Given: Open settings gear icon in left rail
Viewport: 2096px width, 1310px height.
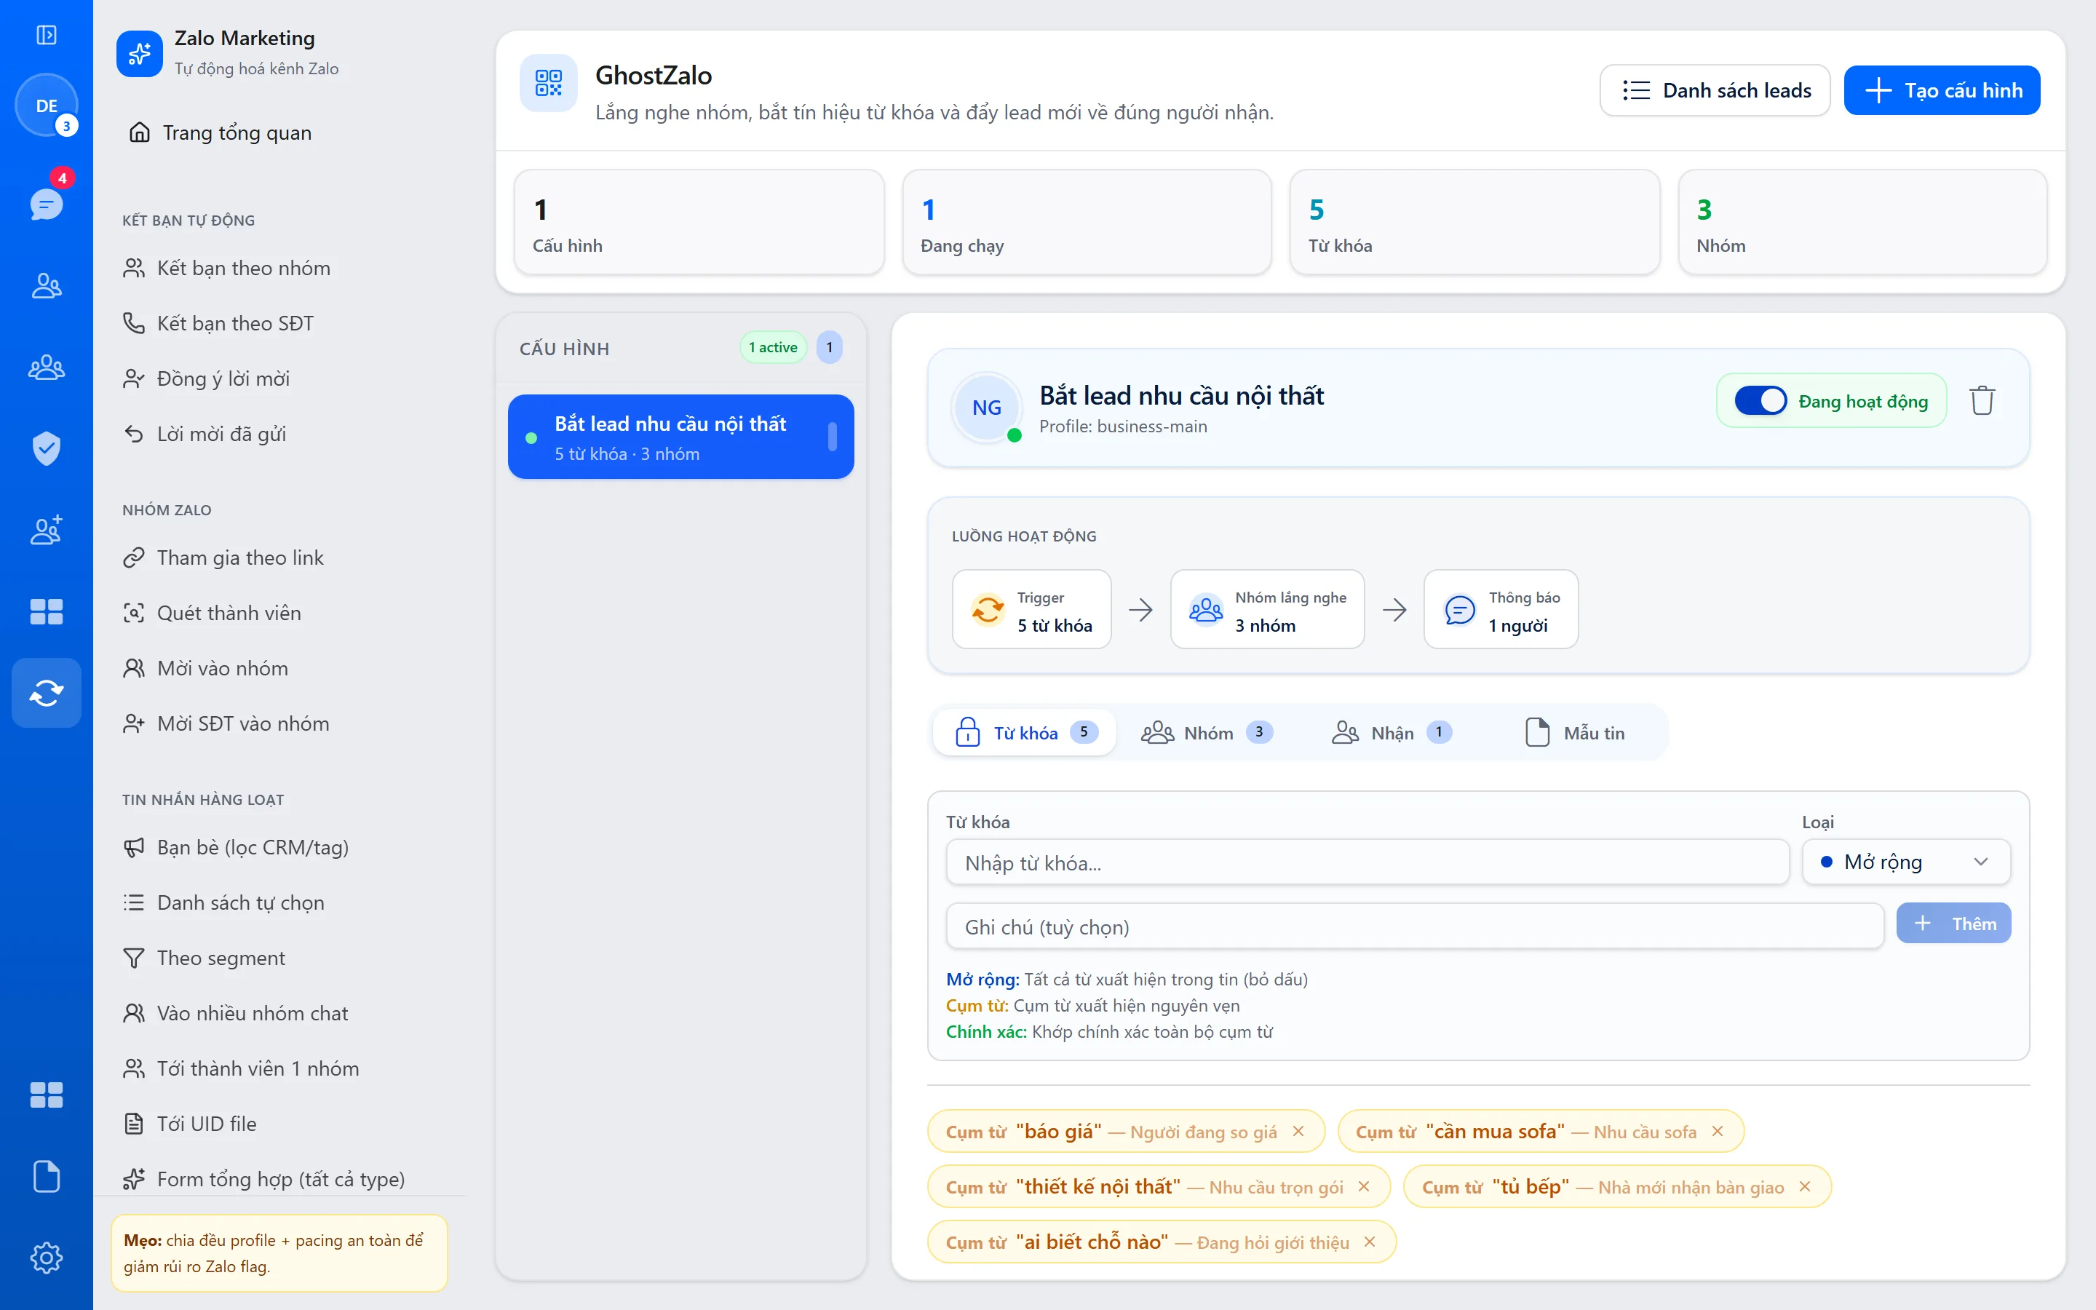Looking at the screenshot, I should click(x=47, y=1257).
